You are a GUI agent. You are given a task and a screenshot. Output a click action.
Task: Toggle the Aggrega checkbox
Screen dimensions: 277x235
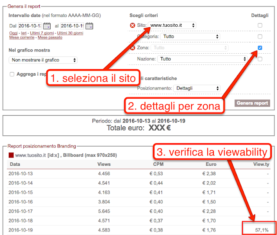point(12,74)
